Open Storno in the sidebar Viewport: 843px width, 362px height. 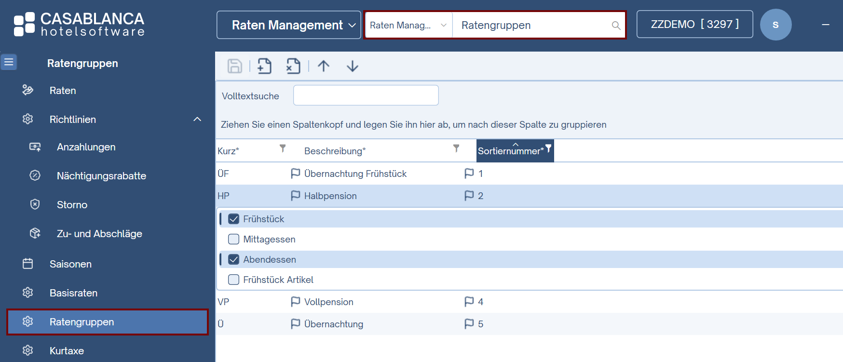72,205
